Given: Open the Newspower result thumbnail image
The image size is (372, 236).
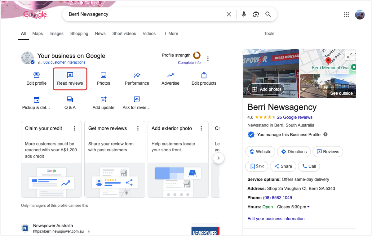Looking at the screenshot, I should [206, 229].
